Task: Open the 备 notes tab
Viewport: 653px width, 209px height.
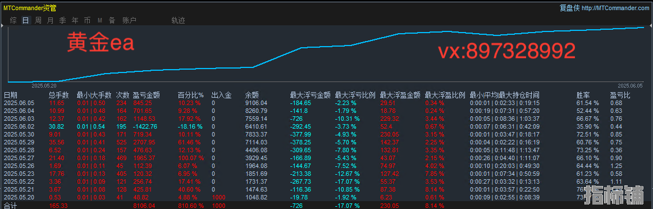Action: click(x=112, y=20)
